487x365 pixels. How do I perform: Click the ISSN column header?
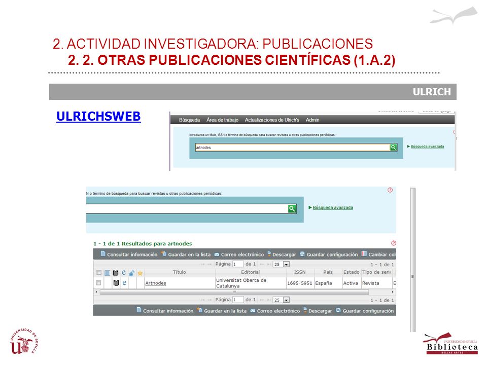(x=300, y=272)
